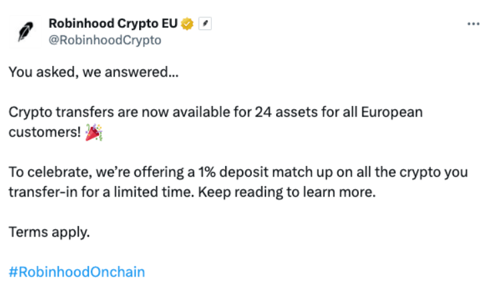
Task: Click the "You asked, we answered..." line
Action: click(94, 72)
